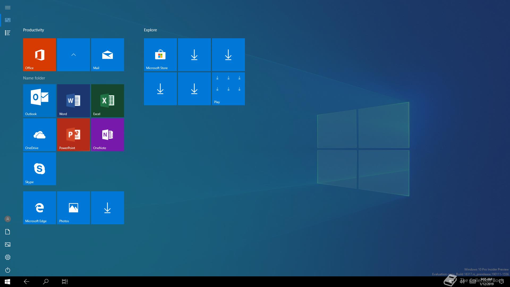This screenshot has width=510, height=287.
Task: Expand the Play tile folder
Action: pos(228,89)
